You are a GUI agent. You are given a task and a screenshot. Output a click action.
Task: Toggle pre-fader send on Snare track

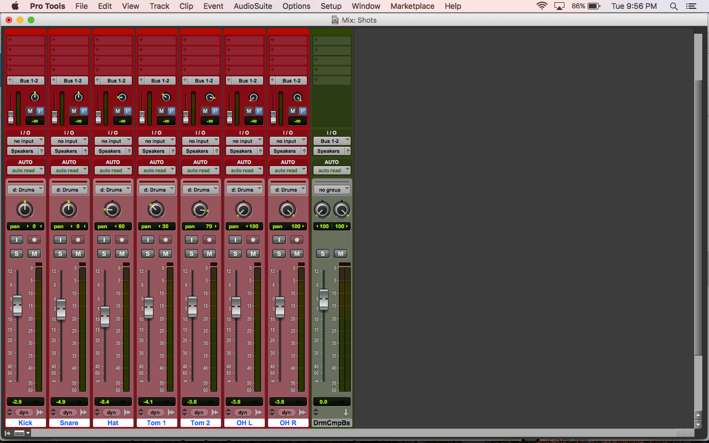[x=83, y=111]
